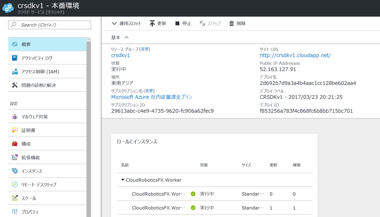Image resolution: width=380 pixels, height=217 pixels.
Task: Open アクセス制御 (IAM) menu item
Action: pyautogui.click(x=47, y=72)
